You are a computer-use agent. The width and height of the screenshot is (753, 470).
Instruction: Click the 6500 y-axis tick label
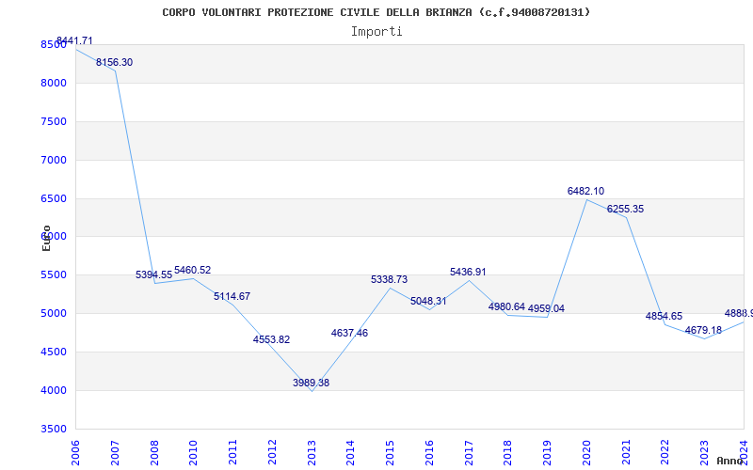coord(54,198)
